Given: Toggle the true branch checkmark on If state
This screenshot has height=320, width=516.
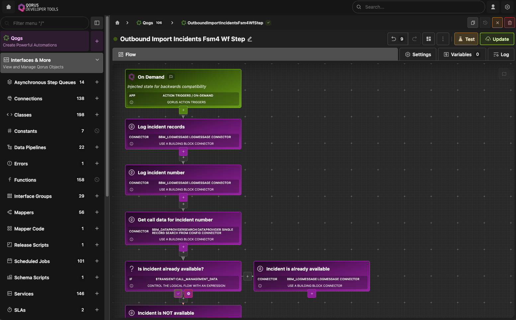Looking at the screenshot, I should click(178, 293).
